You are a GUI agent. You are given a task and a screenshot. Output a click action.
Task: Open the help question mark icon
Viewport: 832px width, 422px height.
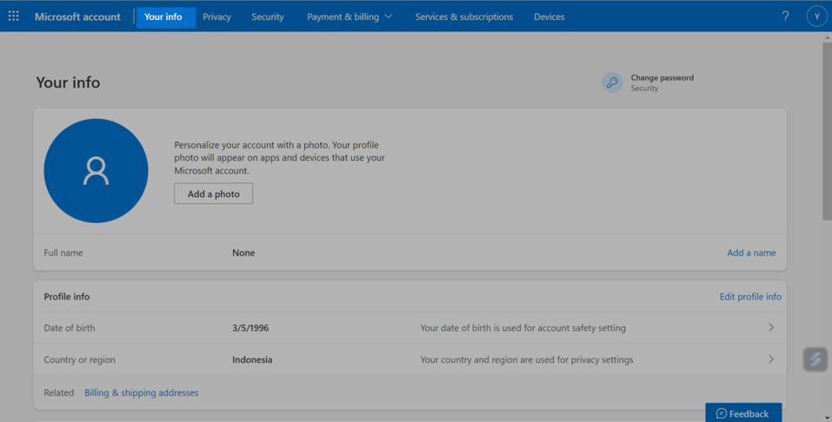tap(785, 16)
